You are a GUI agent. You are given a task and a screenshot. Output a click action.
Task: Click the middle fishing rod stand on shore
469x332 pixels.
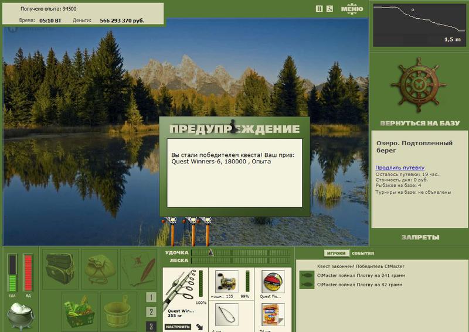point(193,231)
